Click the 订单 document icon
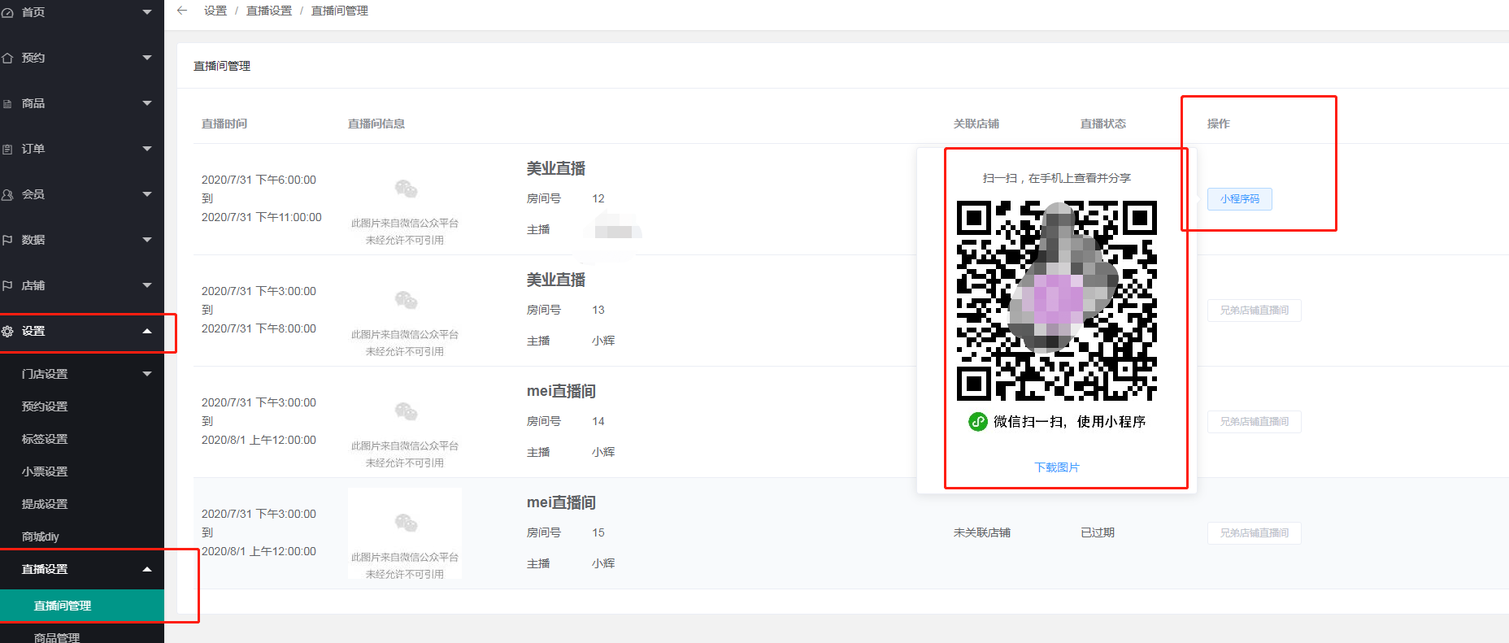Image resolution: width=1509 pixels, height=643 pixels. tap(7, 149)
